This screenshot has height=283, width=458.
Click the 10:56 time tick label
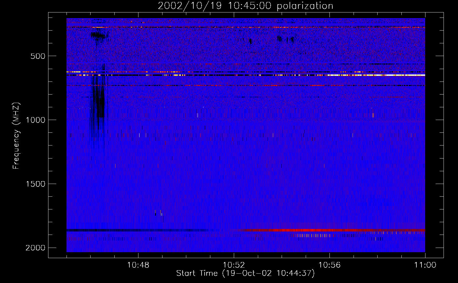coord(329,265)
